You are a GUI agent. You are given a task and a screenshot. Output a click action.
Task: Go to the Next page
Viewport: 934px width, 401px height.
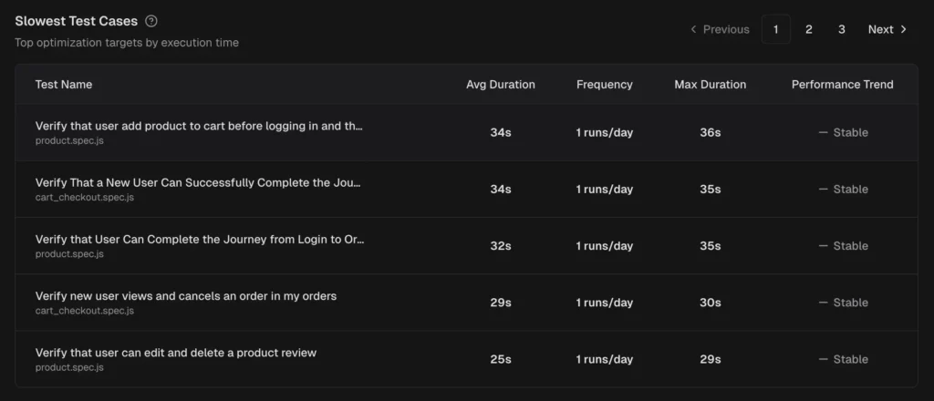(x=887, y=29)
